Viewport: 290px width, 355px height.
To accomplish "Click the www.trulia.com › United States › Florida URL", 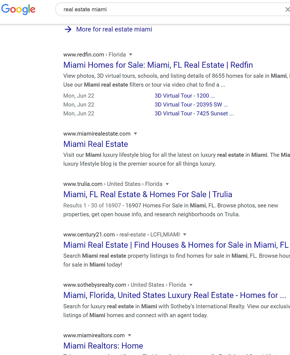I will tap(113, 184).
